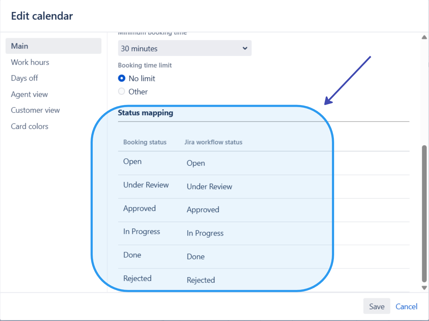This screenshot has height=321, width=429.
Task: Click the scrollbar down arrow
Action: [424, 288]
